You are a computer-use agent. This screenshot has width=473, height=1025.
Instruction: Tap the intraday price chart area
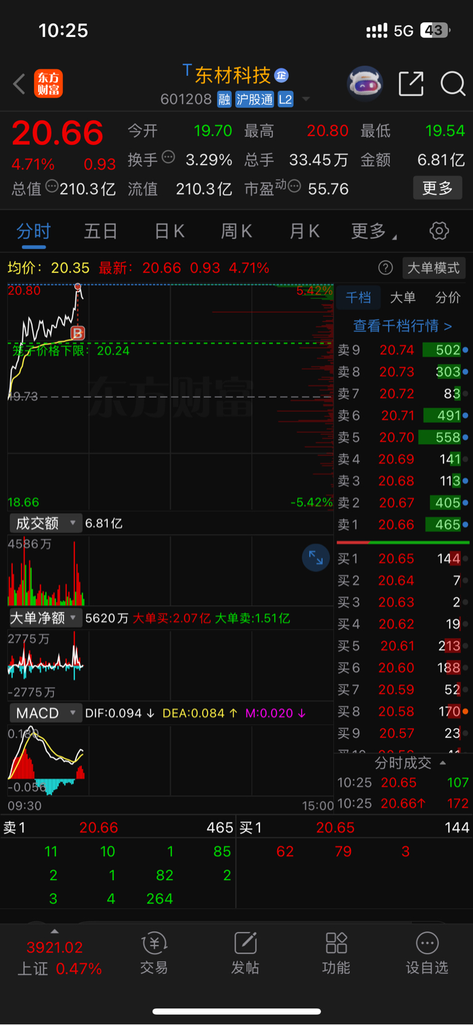[x=170, y=397]
